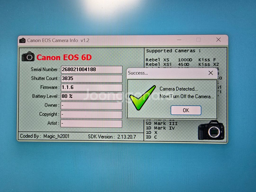Click the 'Copyright :' label
Screen dimensions: 256x192
(49, 114)
